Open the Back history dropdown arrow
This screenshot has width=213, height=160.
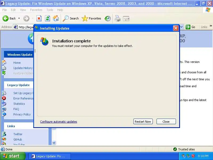click(19, 18)
